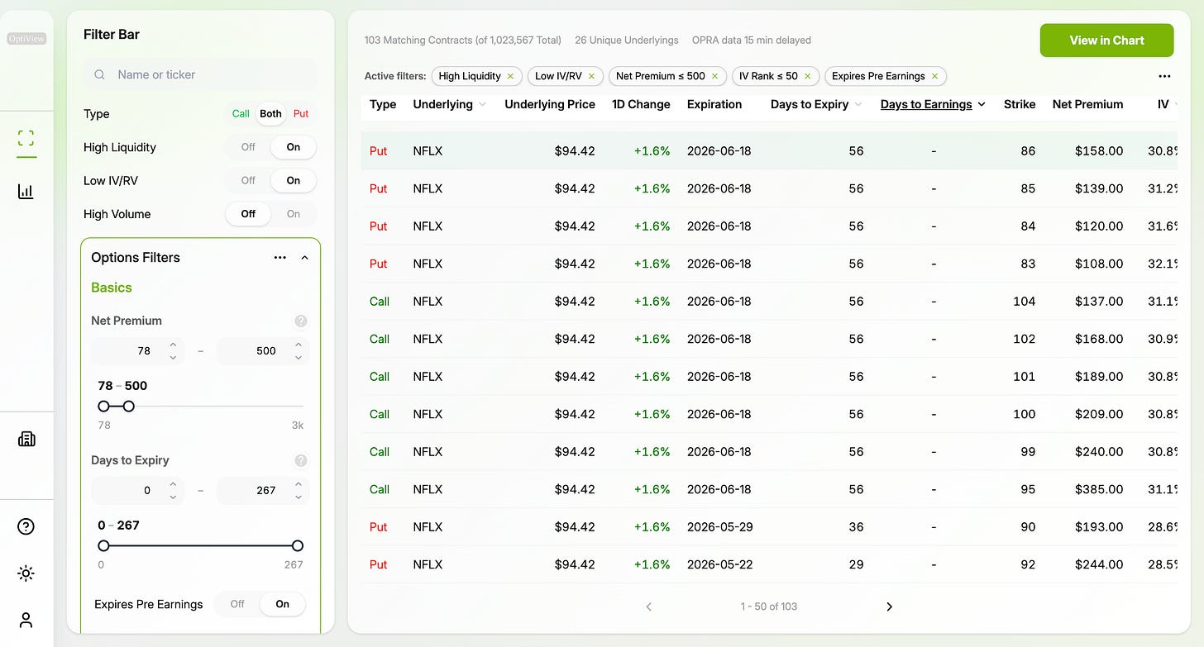Screen dimensions: 1204x647
Task: Sort by Type column header
Action: [x=383, y=105]
